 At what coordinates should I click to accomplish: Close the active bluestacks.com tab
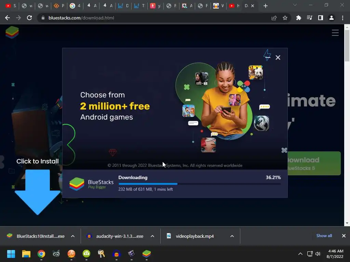coord(253,6)
